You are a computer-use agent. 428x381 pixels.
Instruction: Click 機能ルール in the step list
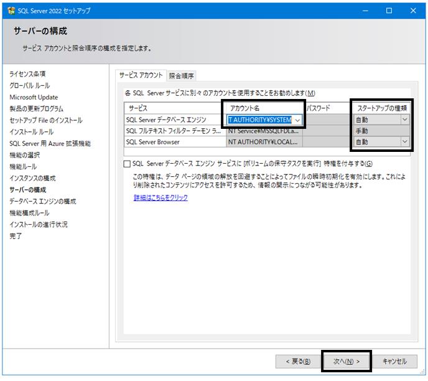tap(23, 167)
